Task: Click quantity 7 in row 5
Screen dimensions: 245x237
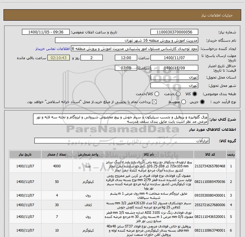Action: click(x=57, y=217)
